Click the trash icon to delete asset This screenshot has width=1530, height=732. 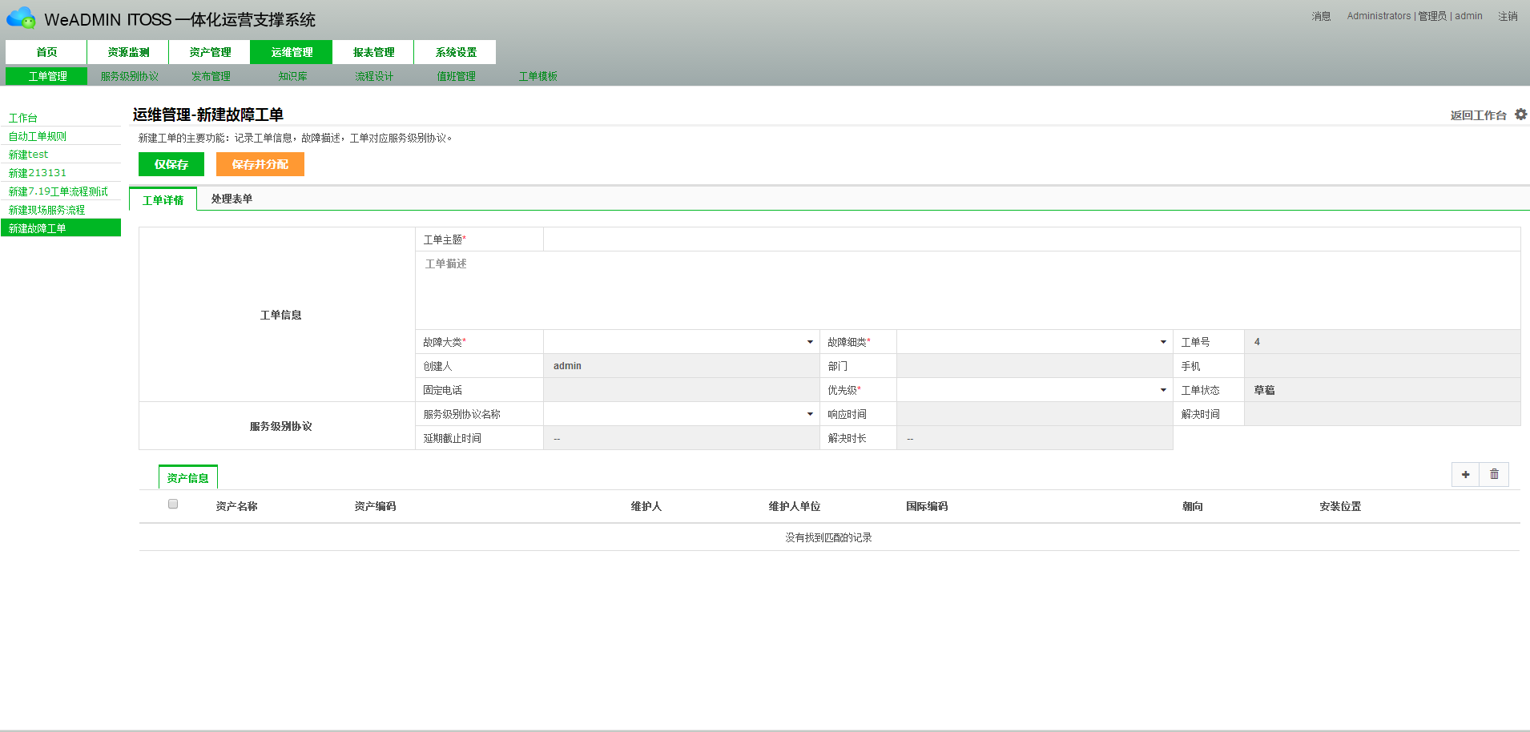[1494, 474]
